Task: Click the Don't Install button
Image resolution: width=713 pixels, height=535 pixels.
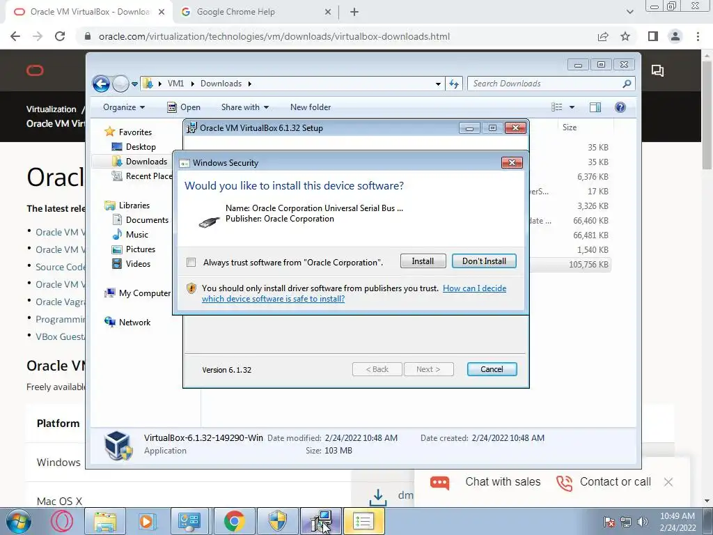Action: (x=484, y=261)
